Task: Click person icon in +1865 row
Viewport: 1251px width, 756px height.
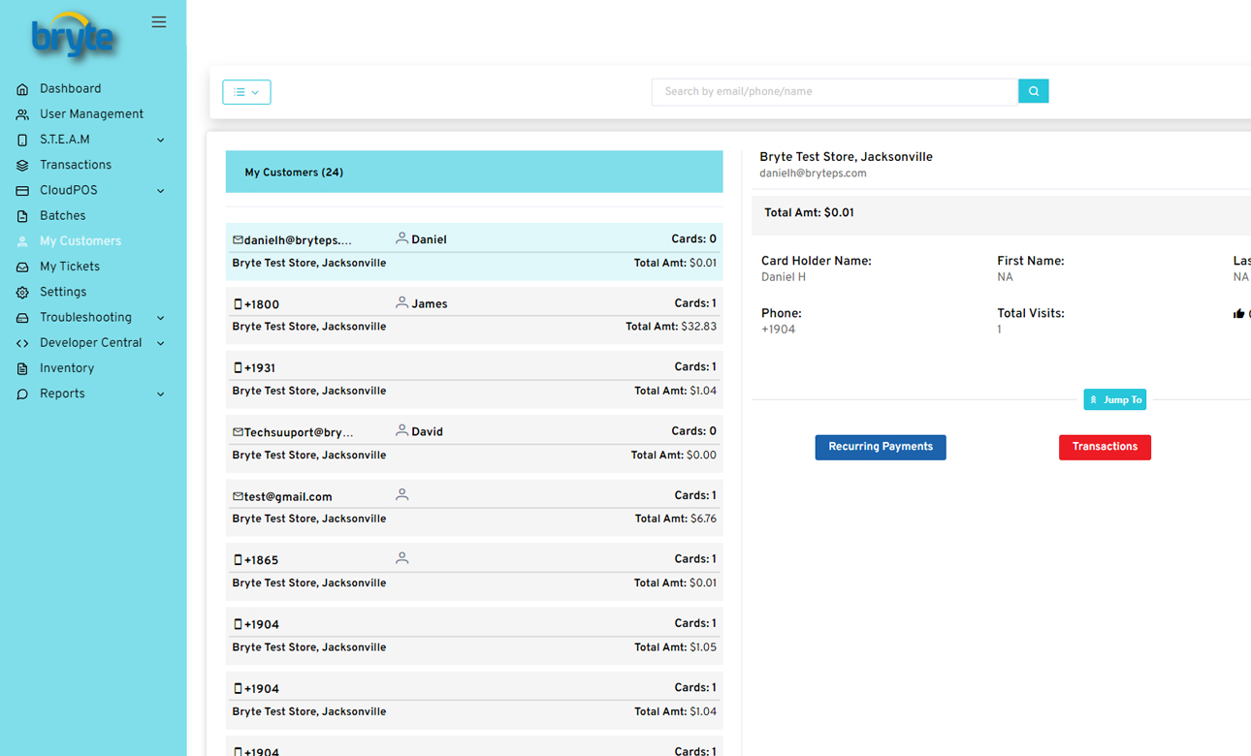Action: (401, 558)
